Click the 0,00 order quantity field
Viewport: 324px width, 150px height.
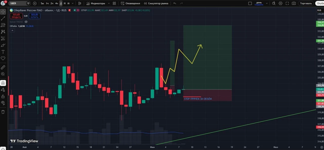(x=26, y=16)
